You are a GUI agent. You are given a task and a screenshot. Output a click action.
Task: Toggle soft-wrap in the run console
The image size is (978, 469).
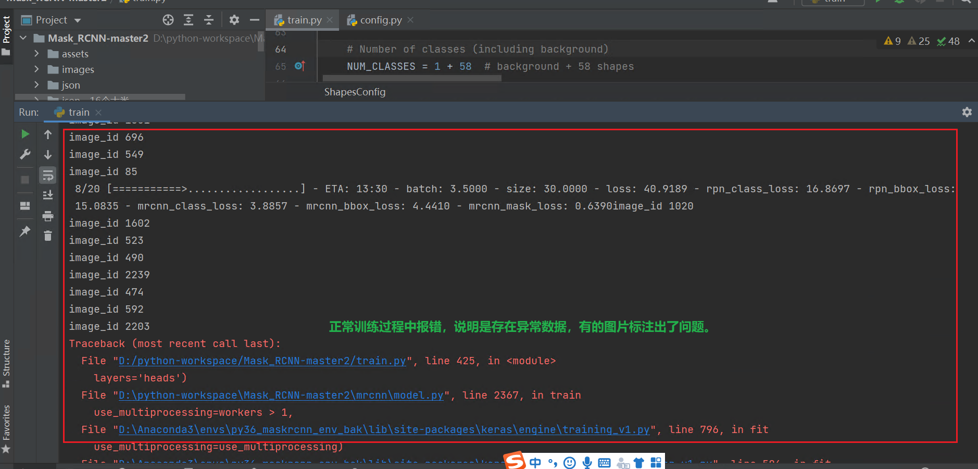click(47, 176)
